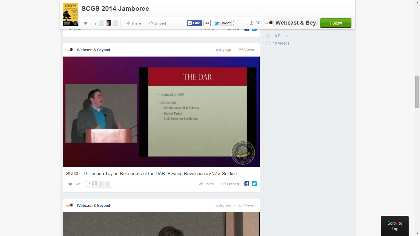
Task: Click the '805 Views' count
Action: point(246,205)
